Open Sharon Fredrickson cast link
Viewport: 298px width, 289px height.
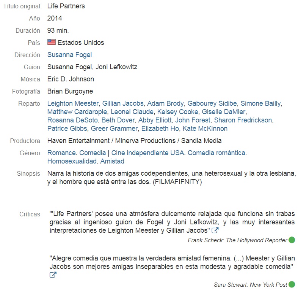[243, 120]
